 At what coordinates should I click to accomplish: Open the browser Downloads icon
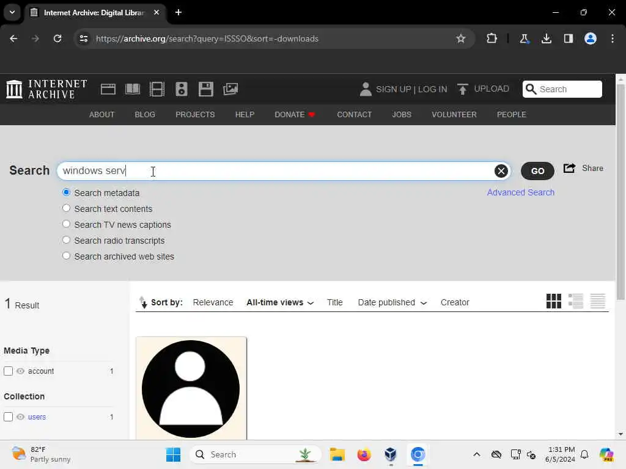tap(546, 38)
